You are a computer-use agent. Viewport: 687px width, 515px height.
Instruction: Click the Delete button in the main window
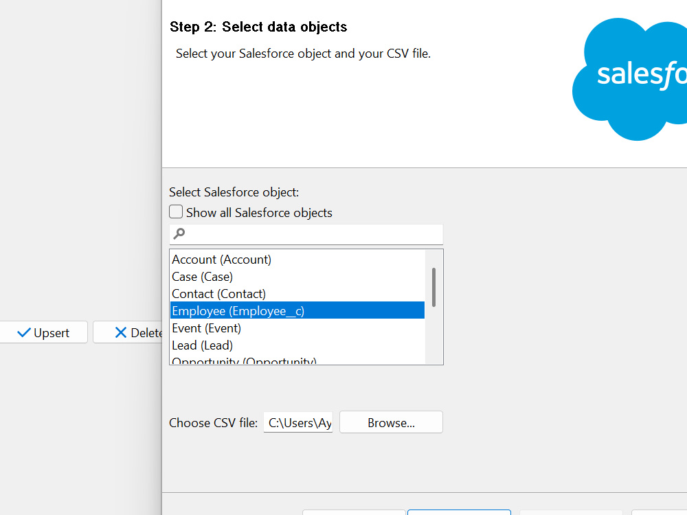(128, 333)
